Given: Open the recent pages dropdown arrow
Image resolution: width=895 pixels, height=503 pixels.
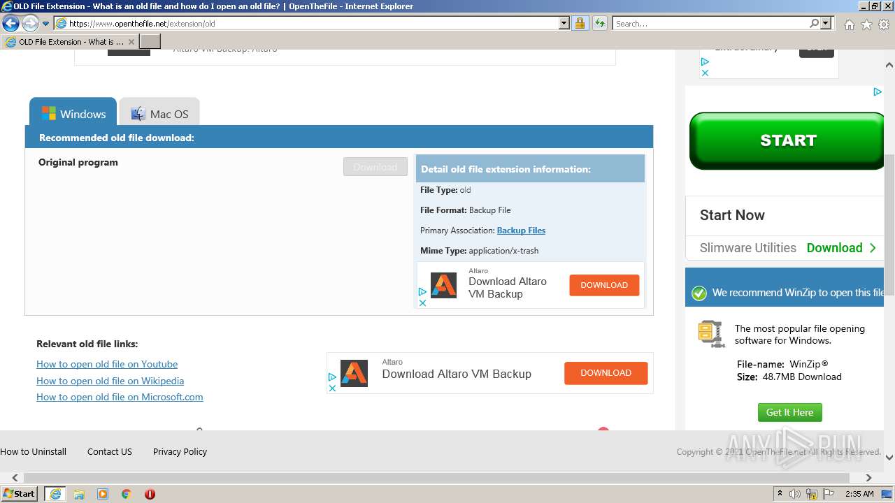Looking at the screenshot, I should point(46,24).
